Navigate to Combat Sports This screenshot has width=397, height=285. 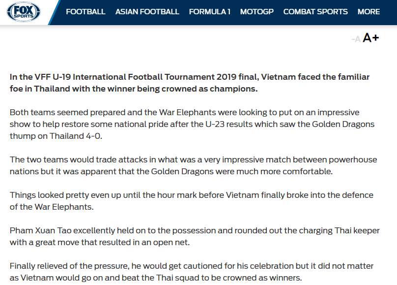tap(315, 12)
